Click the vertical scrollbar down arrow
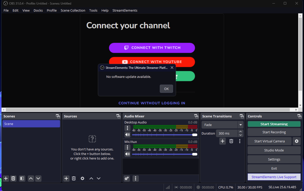Screen dimensions: 304x191 [300, 105]
